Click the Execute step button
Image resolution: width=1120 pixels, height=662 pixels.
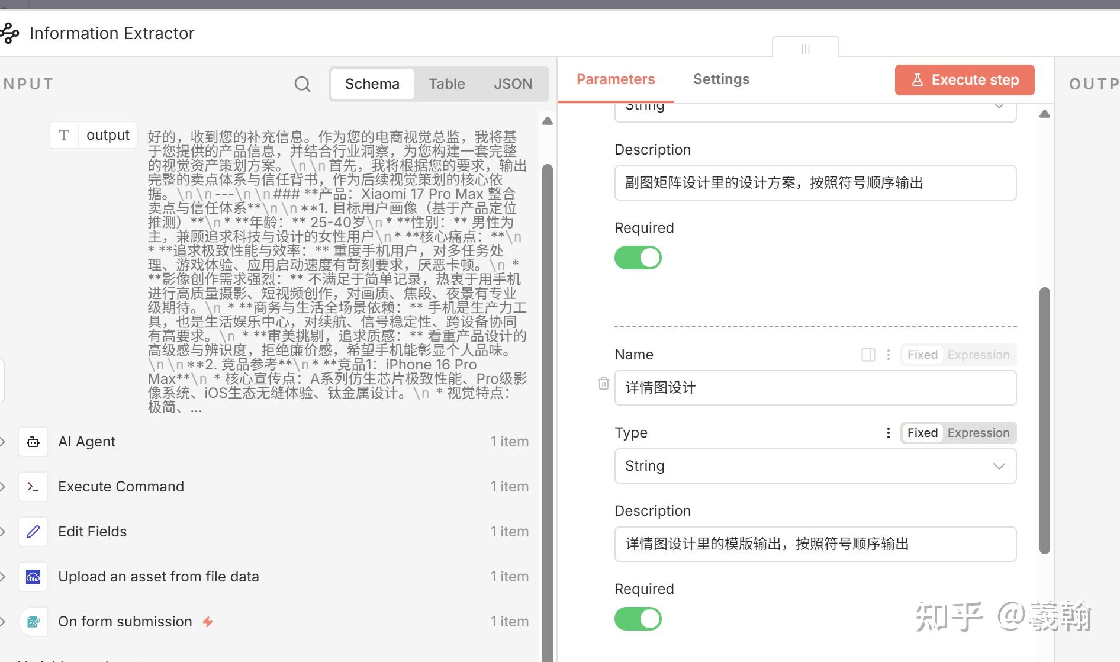964,80
